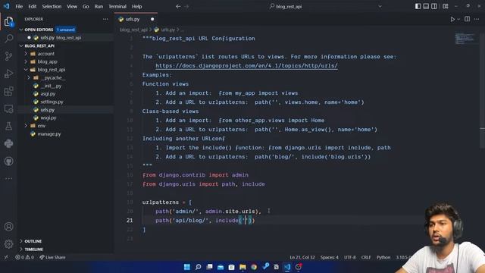This screenshot has height=273, width=485.
Task: Open asgi.py in the explorer
Action: (x=48, y=94)
